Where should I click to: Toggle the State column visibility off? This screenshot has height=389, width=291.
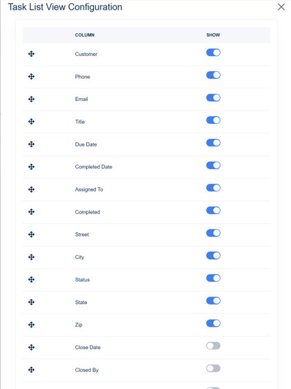[x=213, y=301]
